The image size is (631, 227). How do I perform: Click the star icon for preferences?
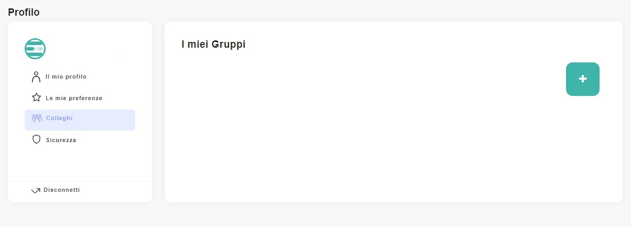36,98
